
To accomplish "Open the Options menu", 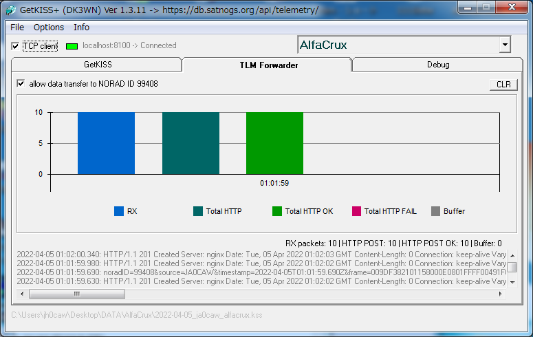I will click(49, 28).
